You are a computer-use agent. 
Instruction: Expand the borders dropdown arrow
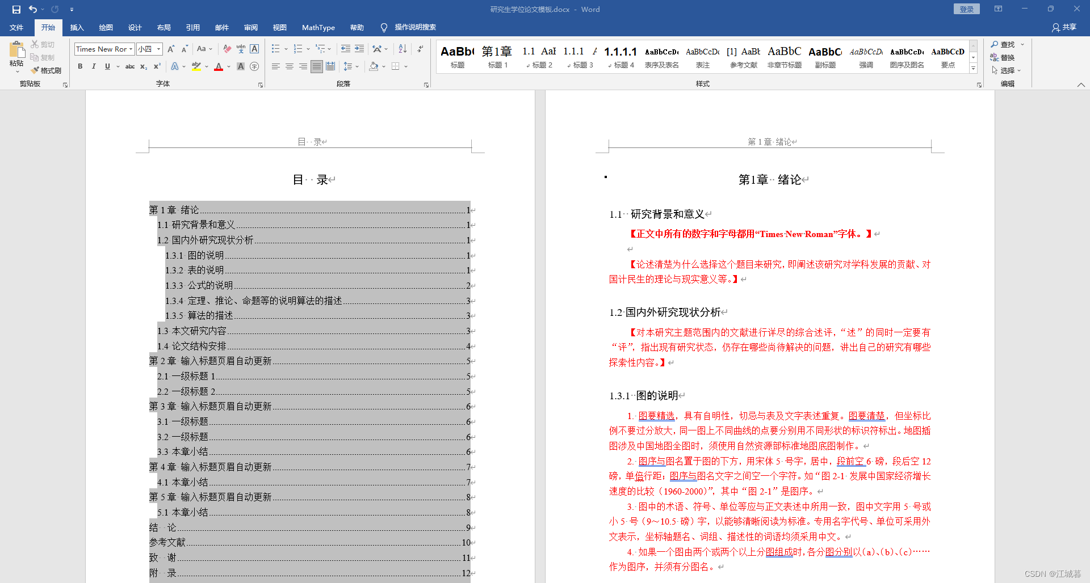[406, 66]
